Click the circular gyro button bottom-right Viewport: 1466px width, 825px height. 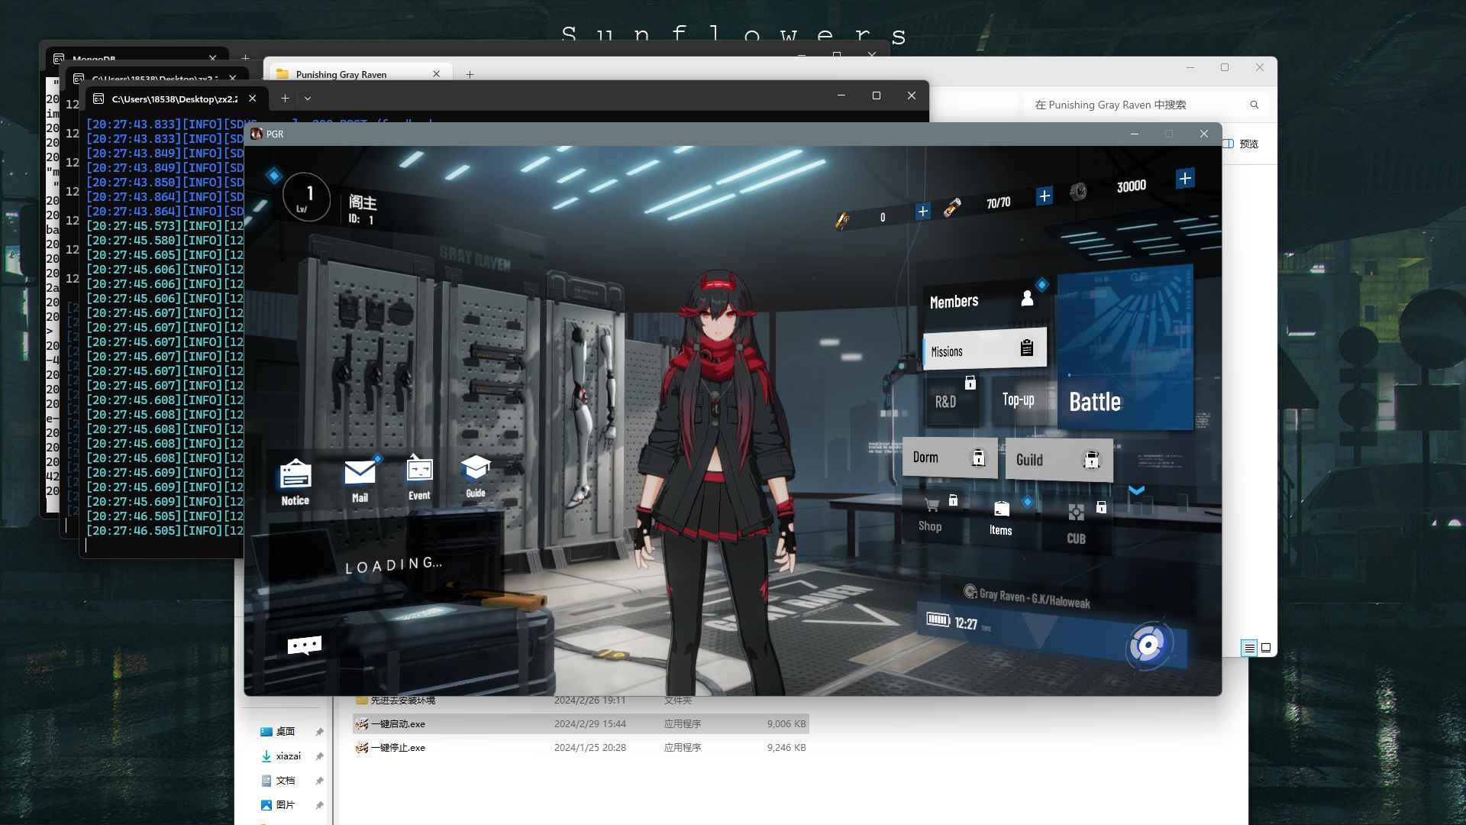(x=1148, y=646)
